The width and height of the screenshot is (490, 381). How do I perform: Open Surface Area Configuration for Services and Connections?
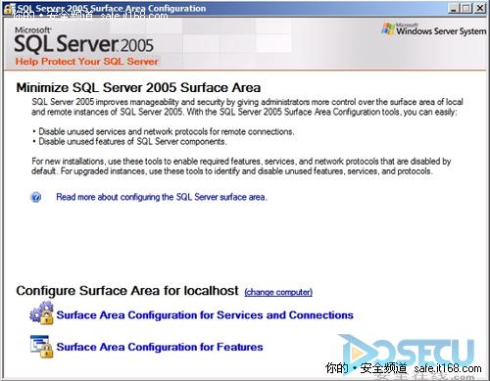pyautogui.click(x=205, y=315)
